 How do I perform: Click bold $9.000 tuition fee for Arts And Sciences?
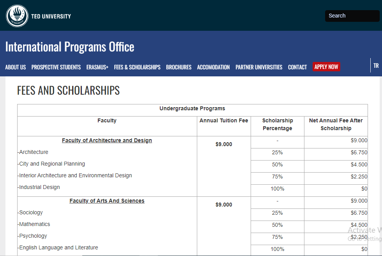coord(224,205)
